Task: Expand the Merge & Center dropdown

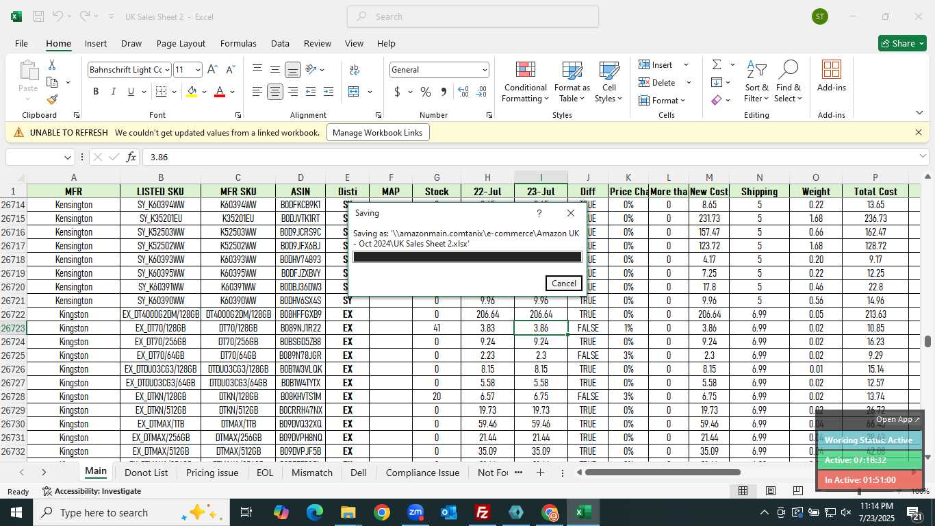Action: pyautogui.click(x=370, y=92)
